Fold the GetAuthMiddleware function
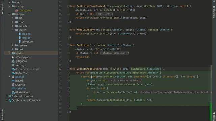This screenshot has height=121, width=216. [69, 69]
